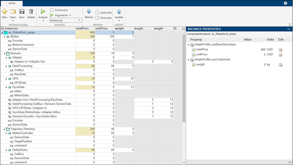Open an instance model with Open icon
The height and width of the screenshot is (165, 293).
point(13,12)
